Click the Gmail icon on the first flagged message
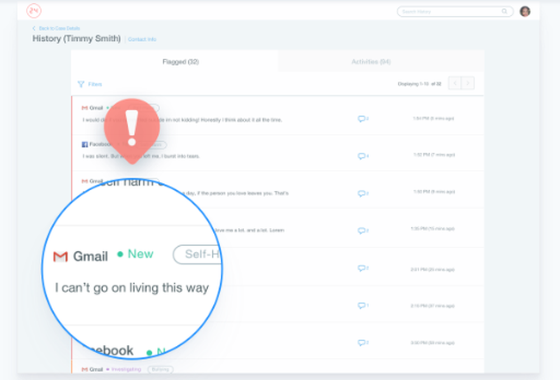This screenshot has height=380, width=560. pyautogui.click(x=84, y=107)
